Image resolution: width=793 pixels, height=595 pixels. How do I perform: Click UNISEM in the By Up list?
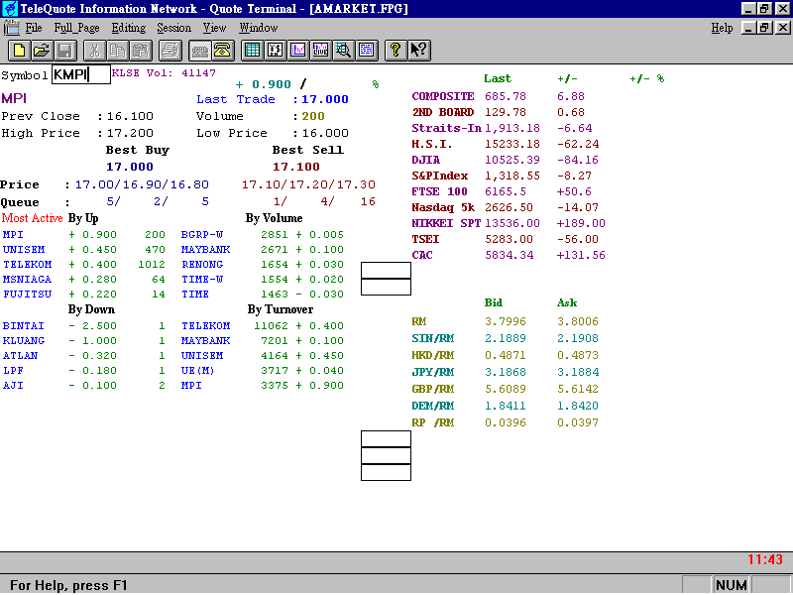[x=24, y=250]
